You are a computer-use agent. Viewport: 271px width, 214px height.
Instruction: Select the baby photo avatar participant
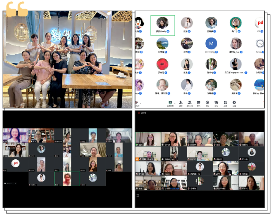point(162,85)
